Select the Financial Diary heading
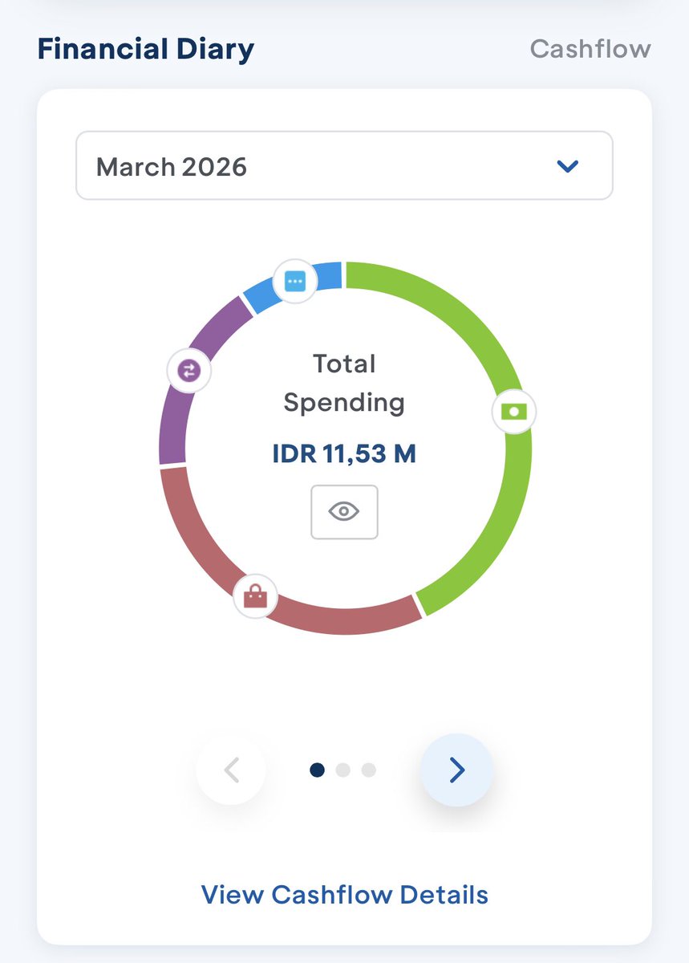Screen dimensions: 689x963 click(x=146, y=49)
